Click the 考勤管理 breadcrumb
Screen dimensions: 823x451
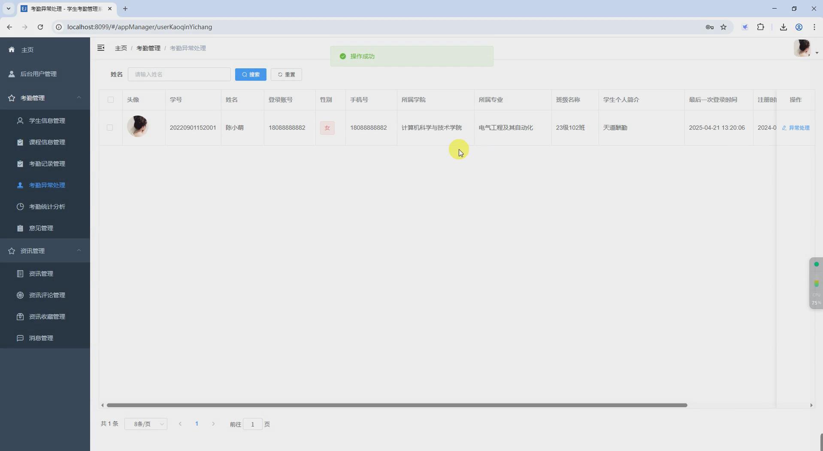click(x=148, y=48)
